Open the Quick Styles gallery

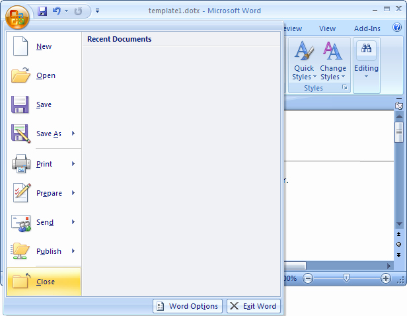[304, 61]
